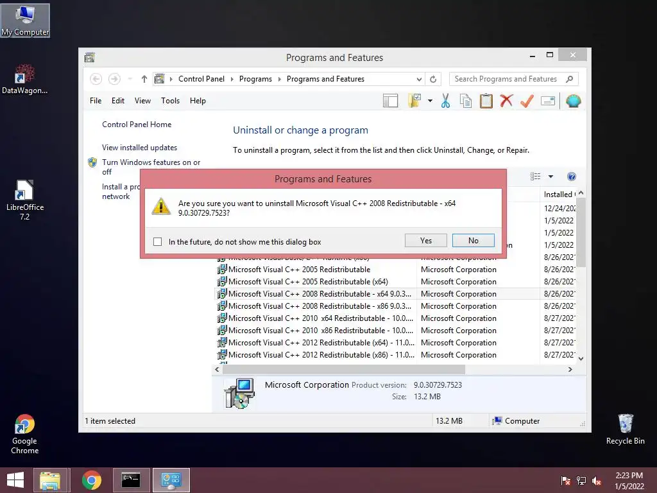This screenshot has width=657, height=493.
Task: Go up one level with the up arrow
Action: pos(144,79)
